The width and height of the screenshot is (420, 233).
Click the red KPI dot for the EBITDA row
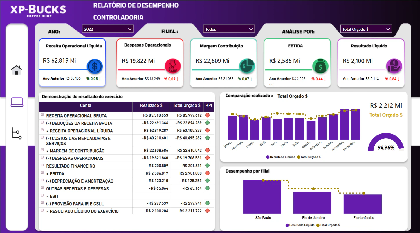point(207,173)
